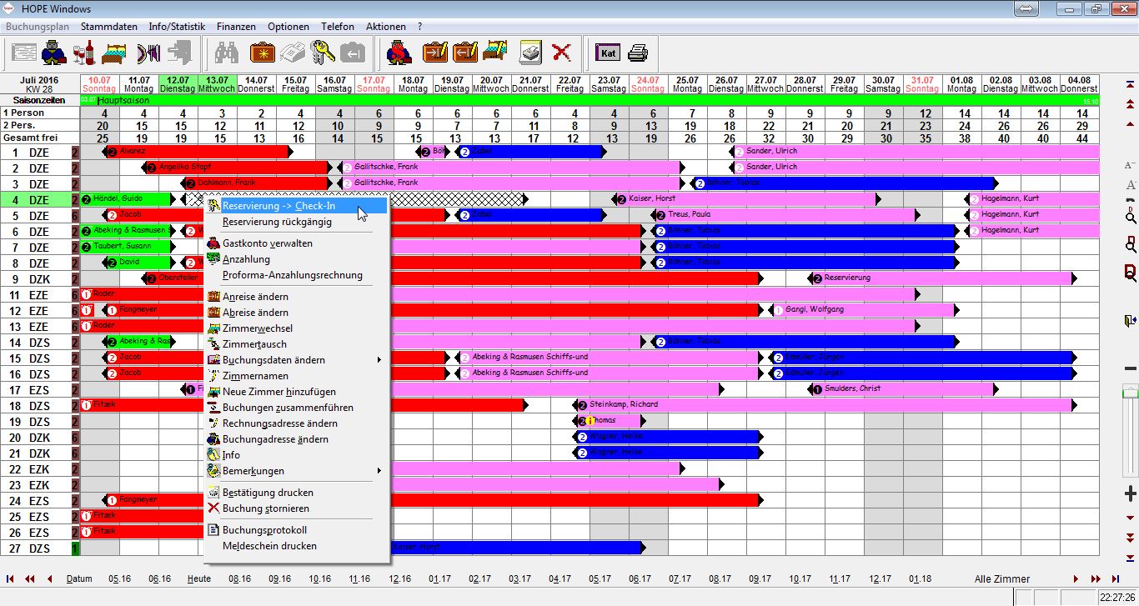This screenshot has height=606, width=1139.
Task: Click the printer icon in toolbar
Action: coord(638,53)
